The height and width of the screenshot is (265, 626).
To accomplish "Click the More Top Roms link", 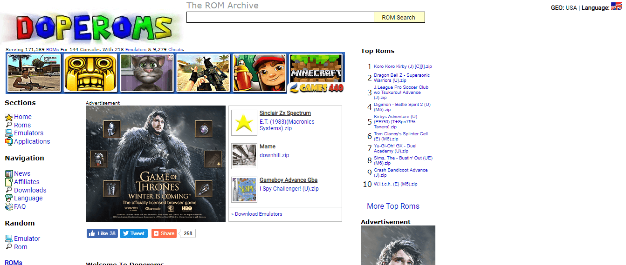I will (393, 206).
